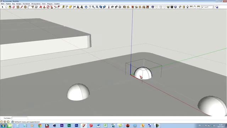Pick the pink Eraser tool

click(13, 7)
